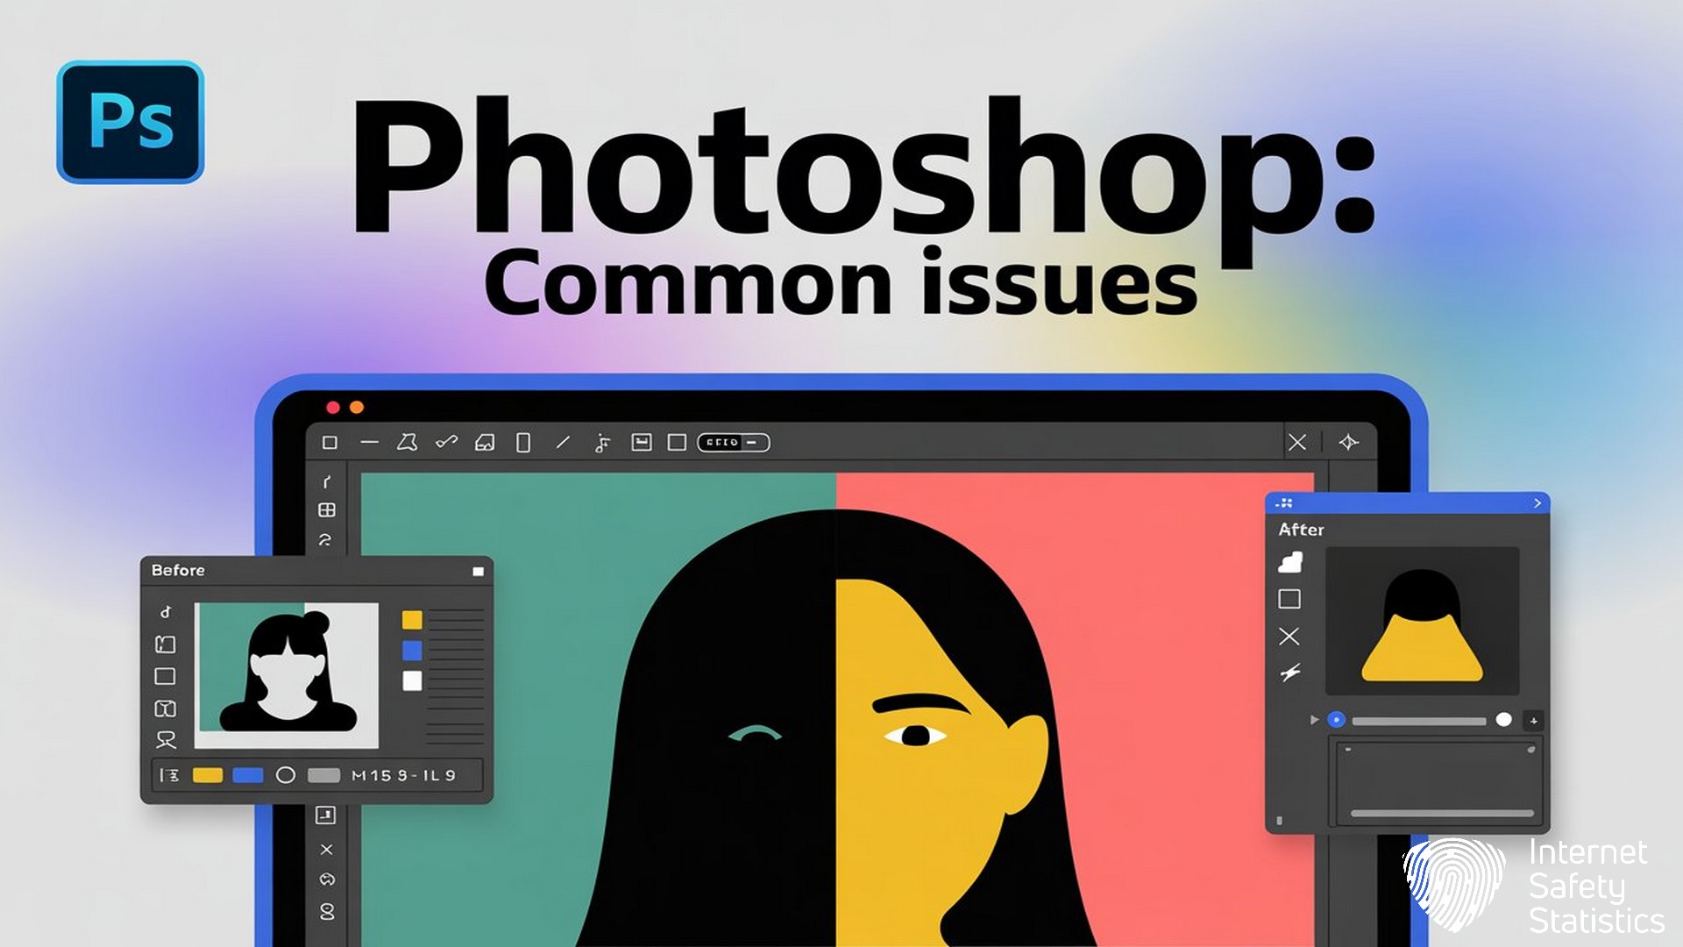Click the gray slider track in the After panel
Viewport: 1683px width, 947px height.
pyautogui.click(x=1419, y=721)
